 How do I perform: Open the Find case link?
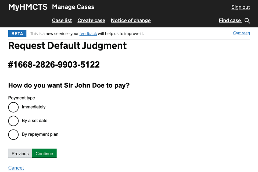click(x=230, y=20)
